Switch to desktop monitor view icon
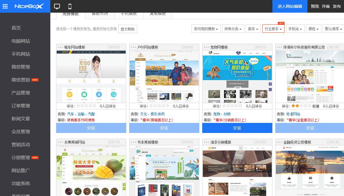Image resolution: width=344 pixels, height=196 pixels. coord(57,7)
